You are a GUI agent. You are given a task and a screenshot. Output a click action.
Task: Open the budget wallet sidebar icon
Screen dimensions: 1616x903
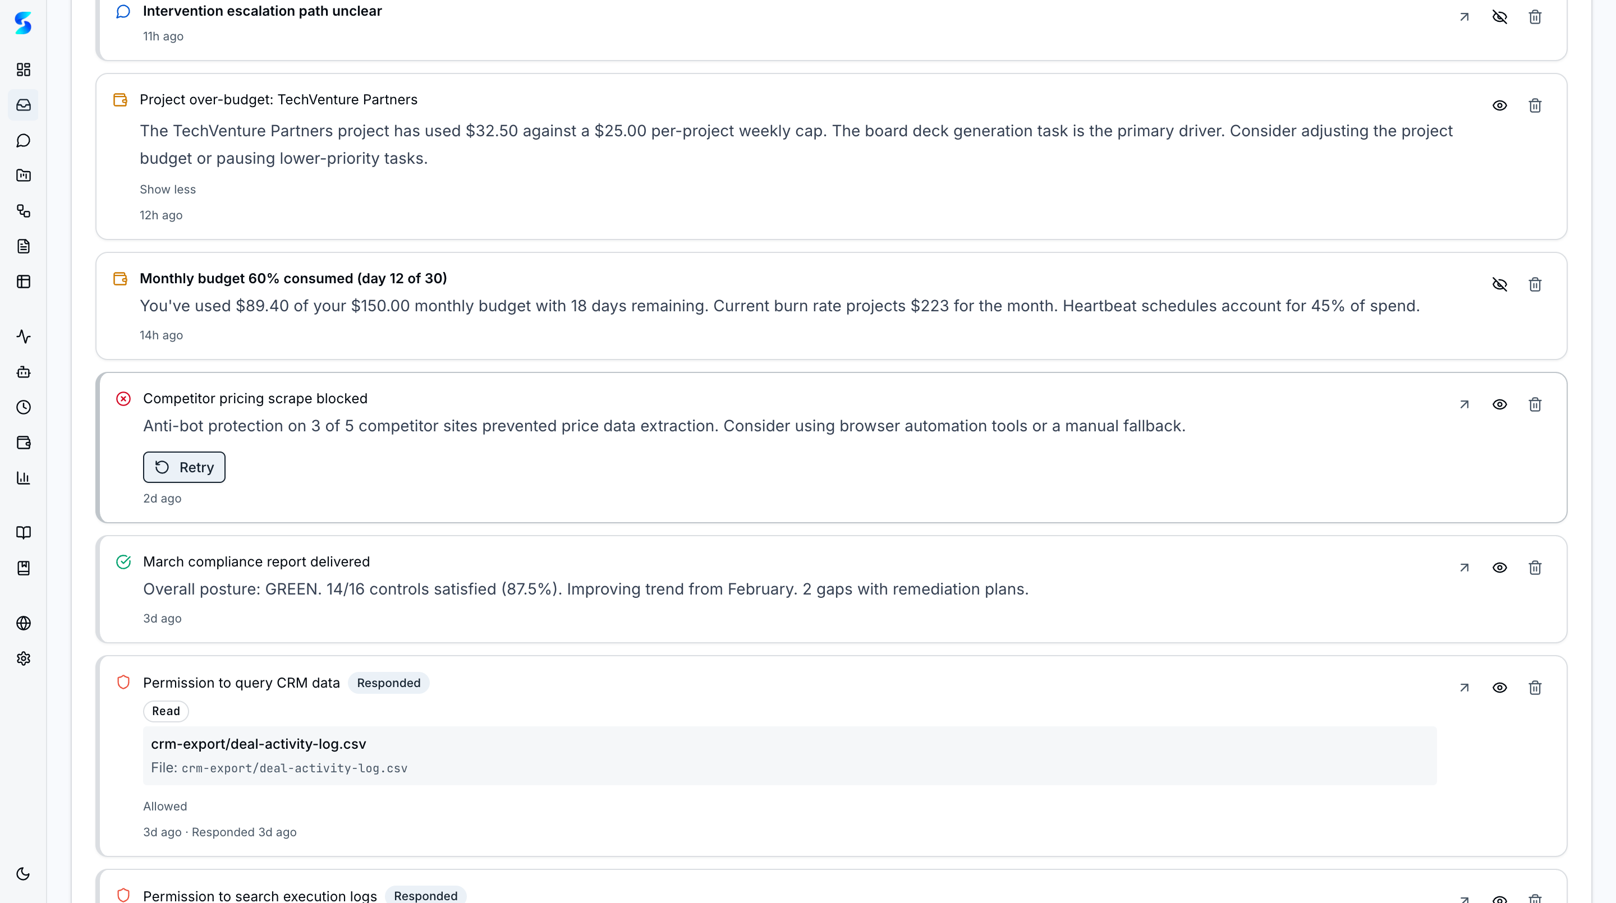tap(23, 443)
